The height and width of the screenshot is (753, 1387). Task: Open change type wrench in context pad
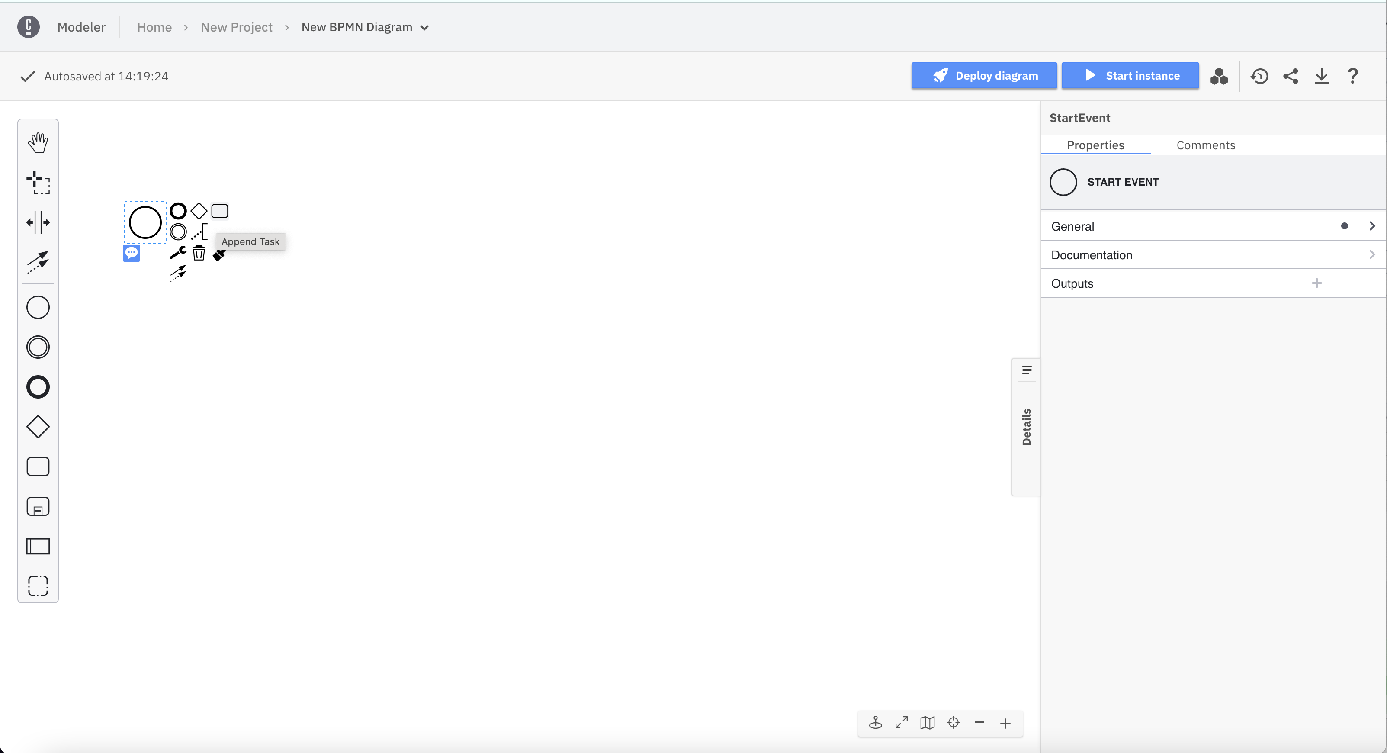click(178, 252)
